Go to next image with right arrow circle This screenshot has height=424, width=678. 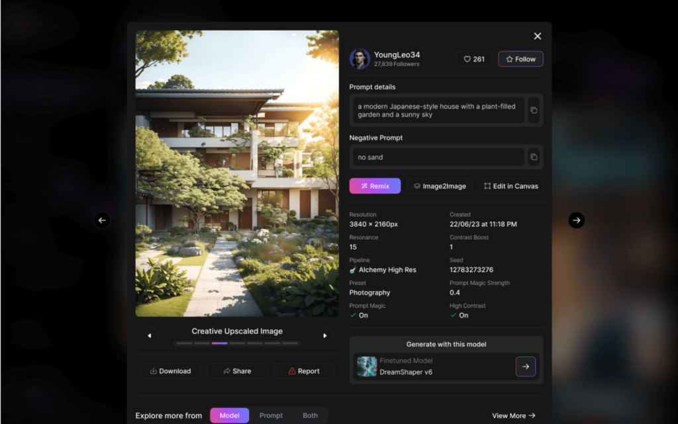(x=577, y=220)
